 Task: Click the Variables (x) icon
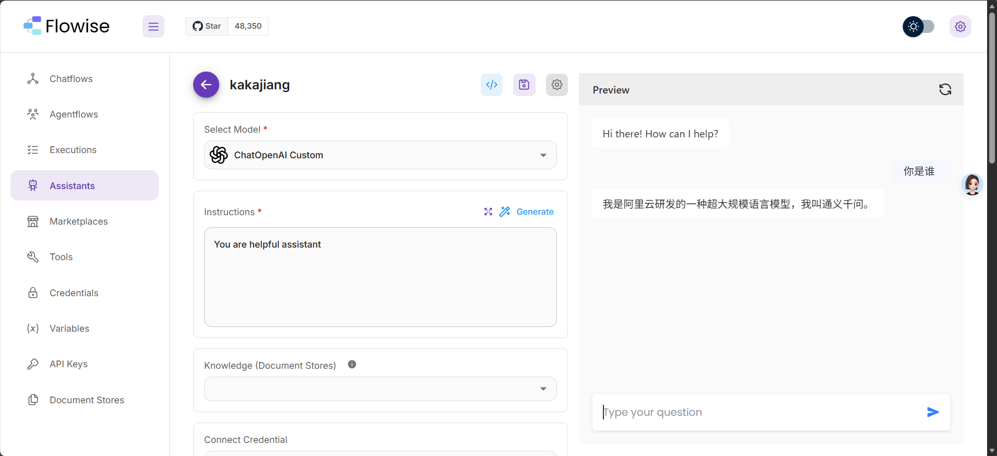[33, 329]
